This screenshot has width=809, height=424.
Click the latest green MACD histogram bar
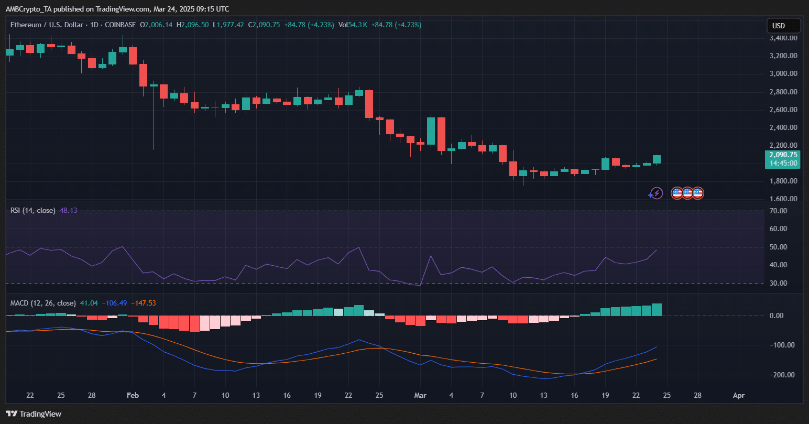[x=657, y=310]
